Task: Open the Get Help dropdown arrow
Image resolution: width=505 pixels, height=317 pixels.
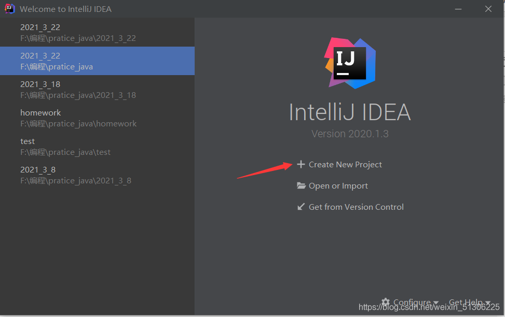Action: [488, 302]
